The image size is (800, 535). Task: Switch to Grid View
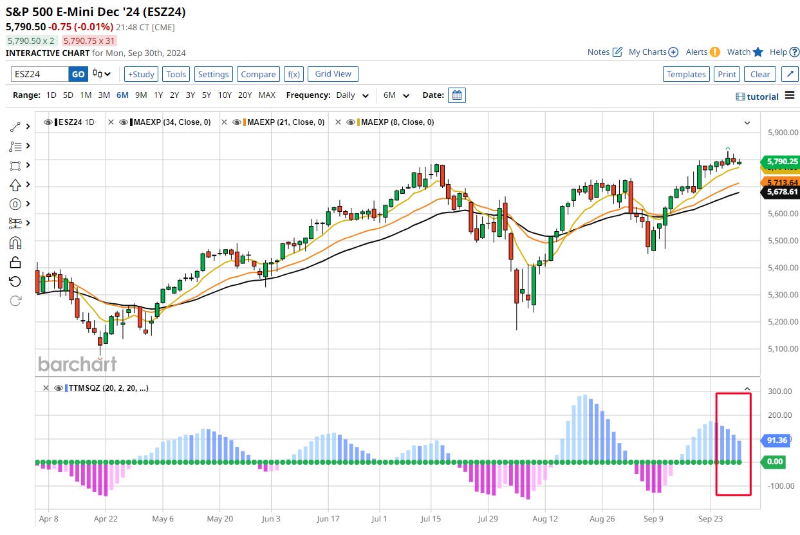333,74
